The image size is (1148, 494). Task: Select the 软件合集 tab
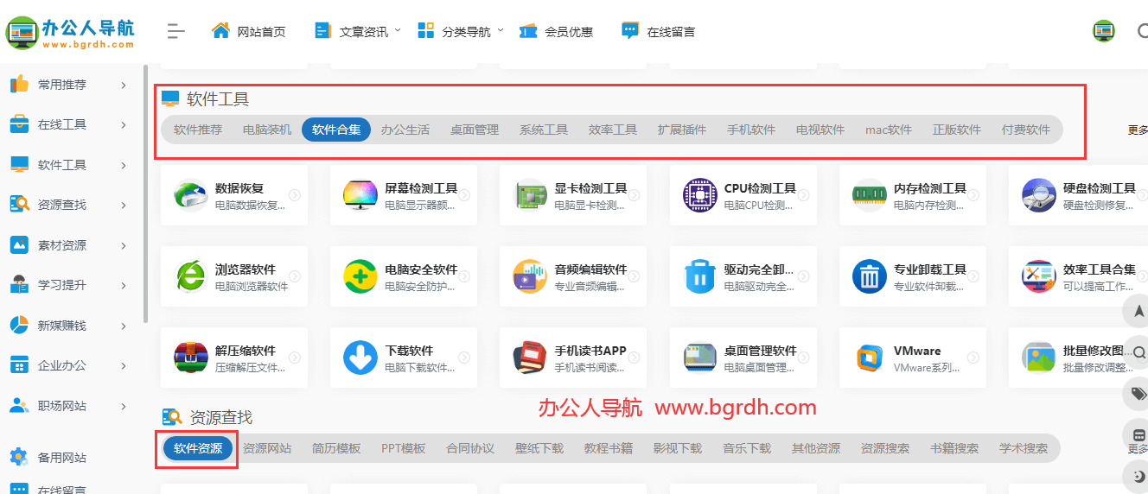pos(336,130)
